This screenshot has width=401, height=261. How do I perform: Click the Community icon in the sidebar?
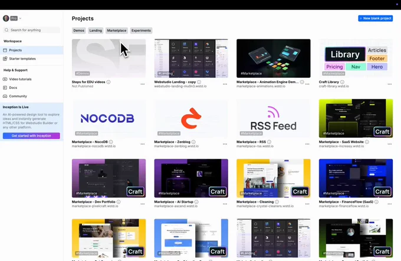coord(5,96)
